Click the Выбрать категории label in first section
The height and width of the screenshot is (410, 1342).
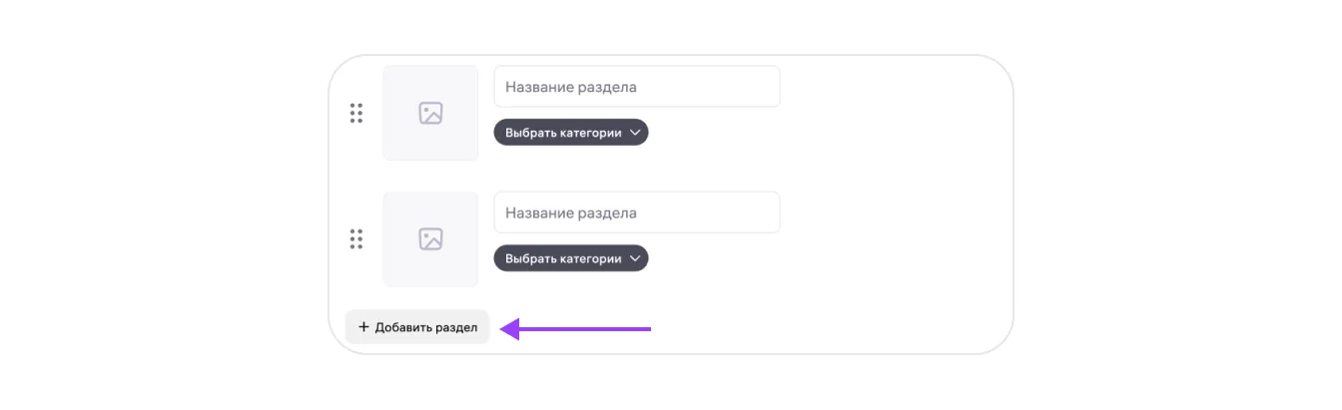(563, 133)
